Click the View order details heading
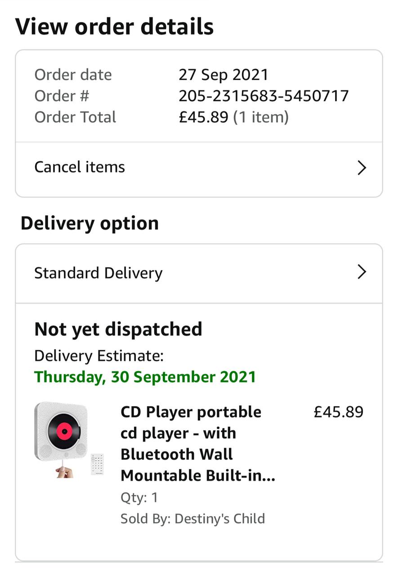This screenshot has width=398, height=575. coord(115,27)
